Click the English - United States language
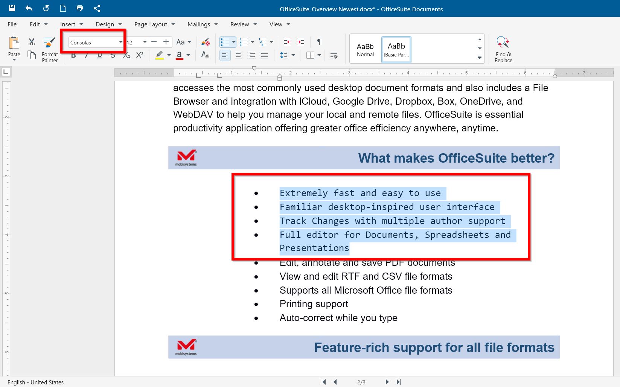Viewport: 620px width, 387px height. (35, 382)
